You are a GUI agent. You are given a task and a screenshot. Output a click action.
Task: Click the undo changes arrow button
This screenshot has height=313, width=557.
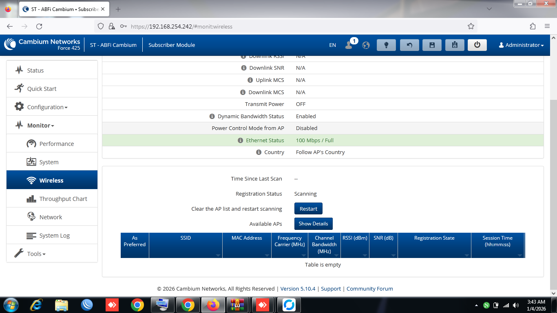pyautogui.click(x=409, y=45)
